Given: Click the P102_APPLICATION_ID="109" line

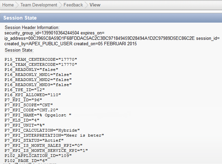Looking at the screenshot, I should [x=38, y=156].
